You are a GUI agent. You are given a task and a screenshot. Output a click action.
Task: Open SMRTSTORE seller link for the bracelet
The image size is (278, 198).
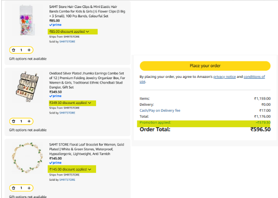67,180
